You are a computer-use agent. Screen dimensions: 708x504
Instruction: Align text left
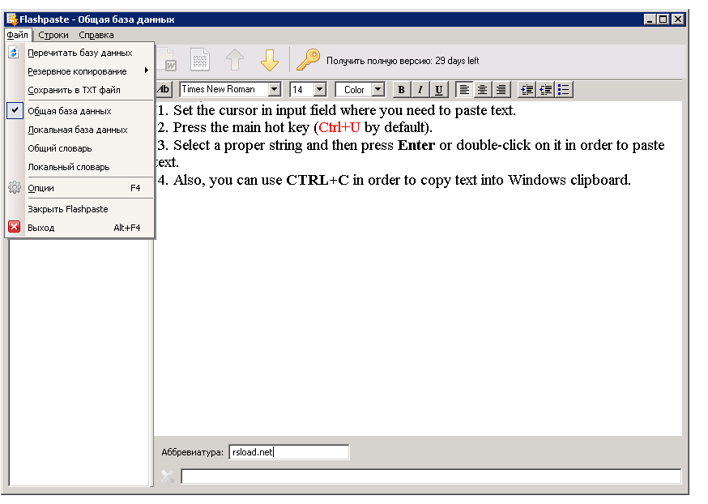coord(464,89)
